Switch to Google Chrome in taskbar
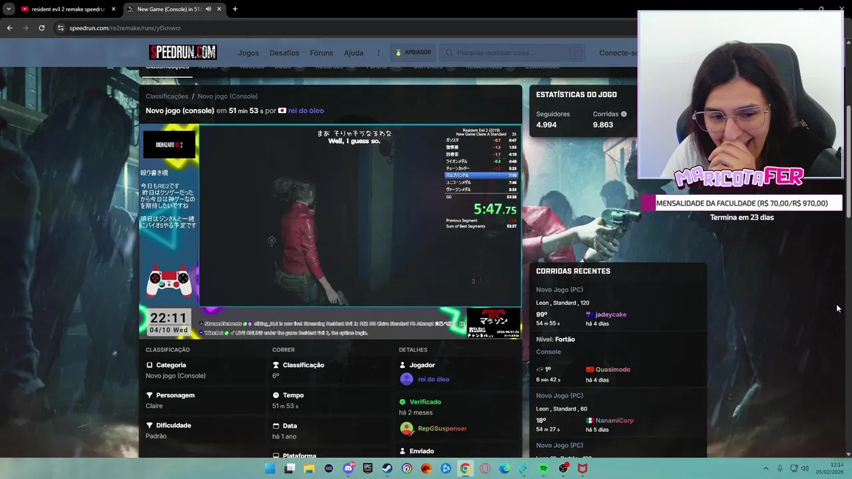Viewport: 852px width, 479px height. click(x=465, y=468)
